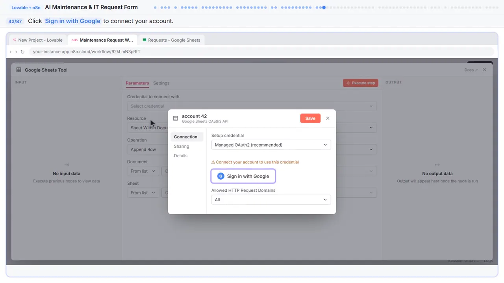The height and width of the screenshot is (283, 504).
Task: Click the No input data message
Action: 67,173
